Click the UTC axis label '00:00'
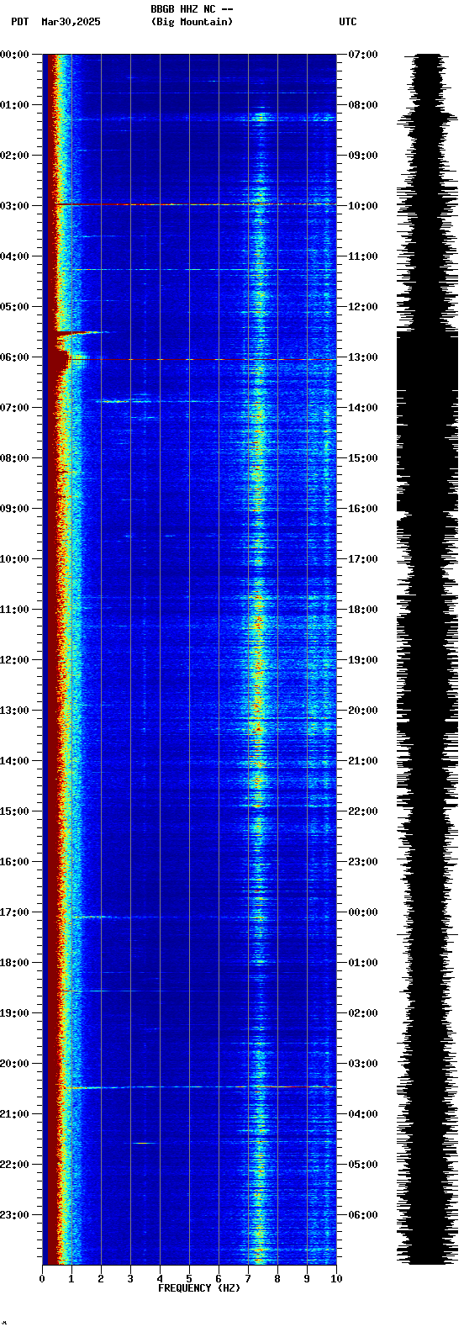The image size is (464, 1332). point(363,912)
